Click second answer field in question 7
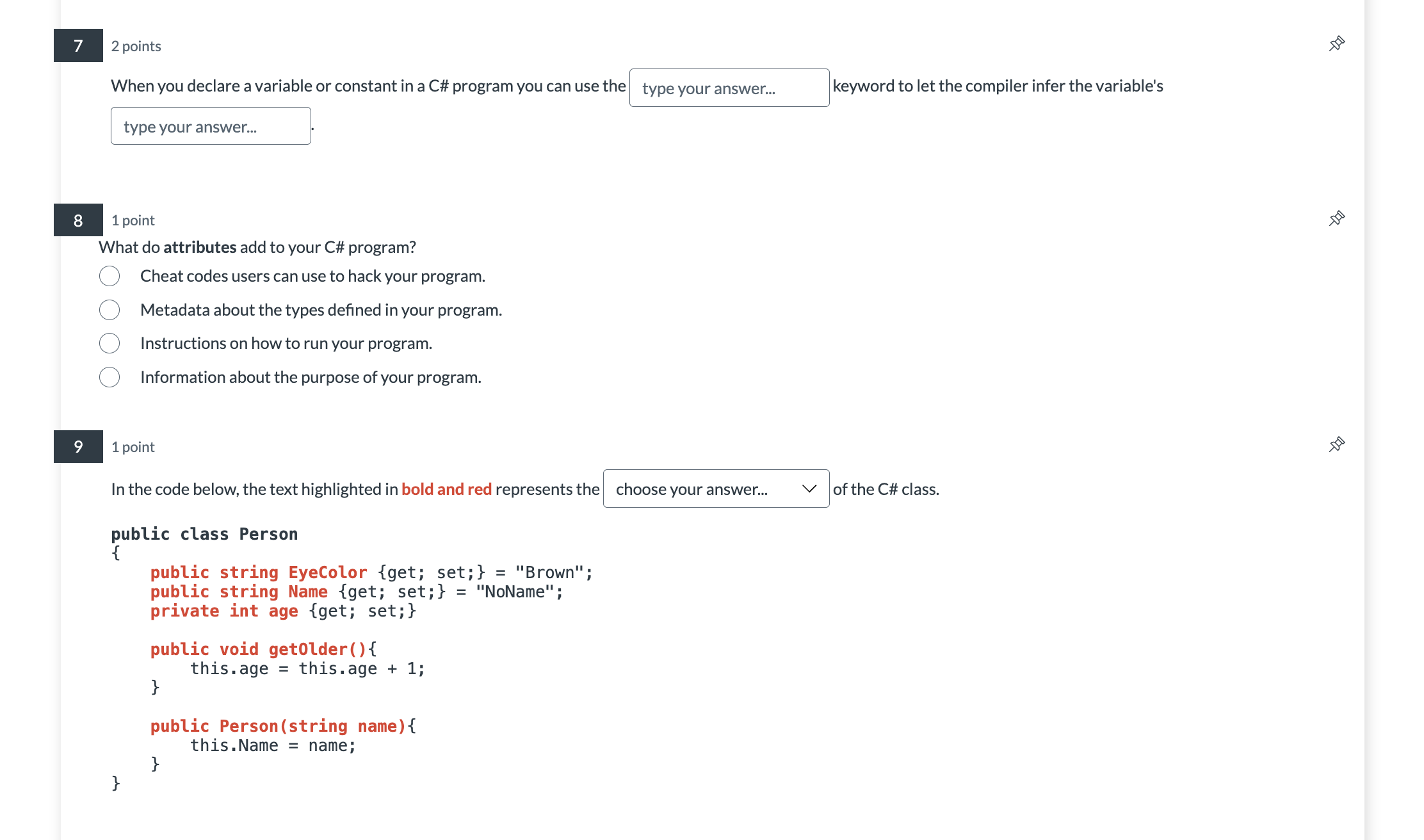The image size is (1424, 840). [x=211, y=127]
